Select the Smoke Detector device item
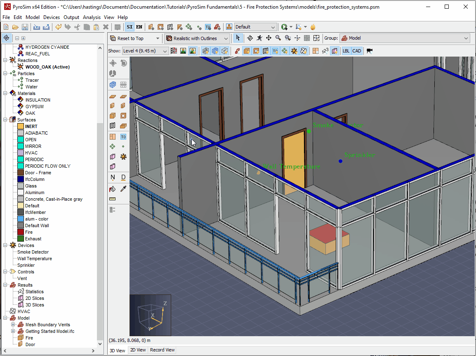The width and height of the screenshot is (476, 356). click(x=33, y=252)
